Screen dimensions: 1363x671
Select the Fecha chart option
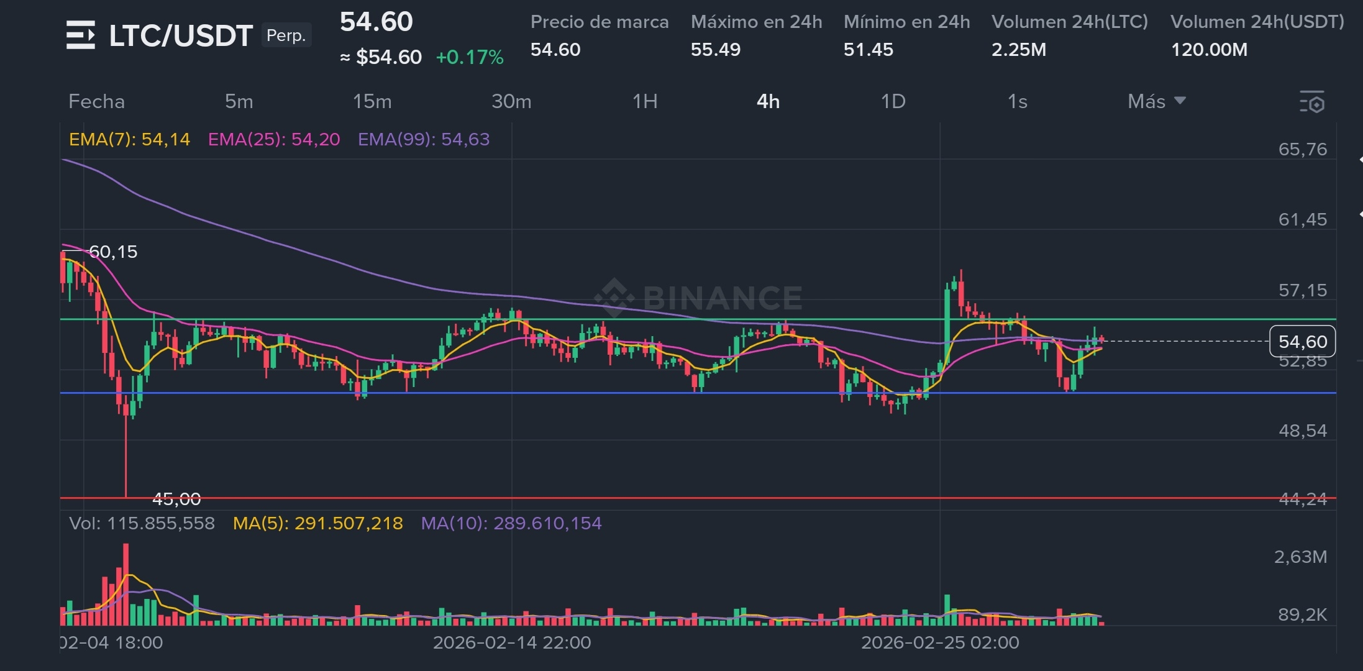pos(96,101)
